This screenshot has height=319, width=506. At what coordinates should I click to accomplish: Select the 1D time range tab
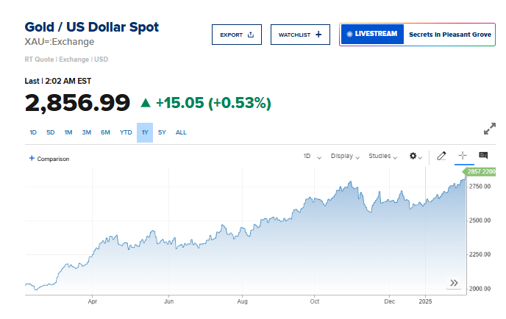click(x=33, y=132)
